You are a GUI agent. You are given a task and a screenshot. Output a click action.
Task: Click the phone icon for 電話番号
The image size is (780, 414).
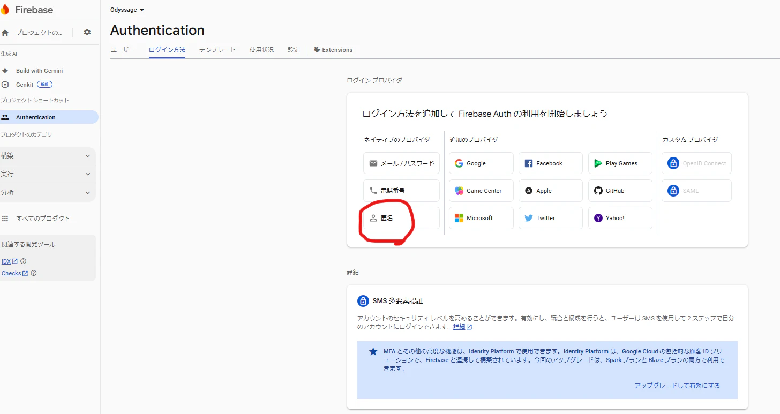coord(373,191)
